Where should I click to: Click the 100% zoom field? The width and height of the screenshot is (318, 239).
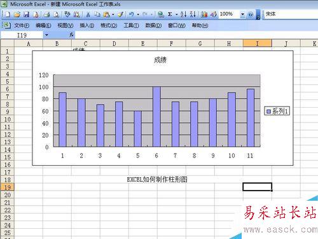(229, 14)
